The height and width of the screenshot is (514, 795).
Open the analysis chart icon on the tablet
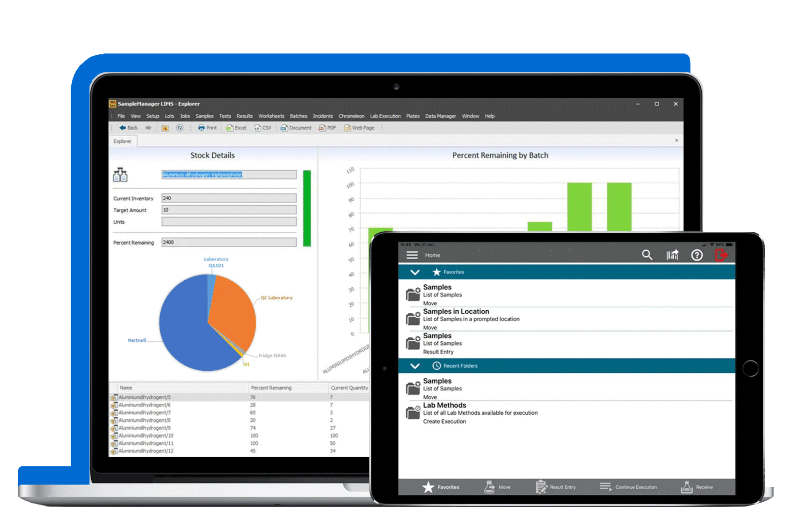(672, 254)
